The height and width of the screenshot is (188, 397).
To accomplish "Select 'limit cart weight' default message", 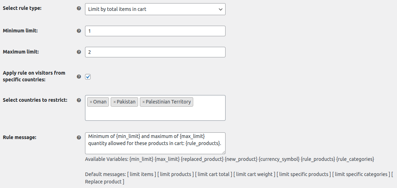I will [254, 174].
